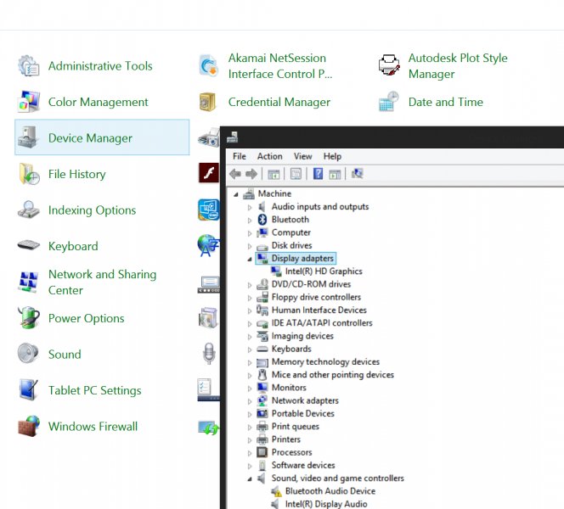Image resolution: width=564 pixels, height=509 pixels.
Task: Collapse the Machine root node
Action: (236, 194)
